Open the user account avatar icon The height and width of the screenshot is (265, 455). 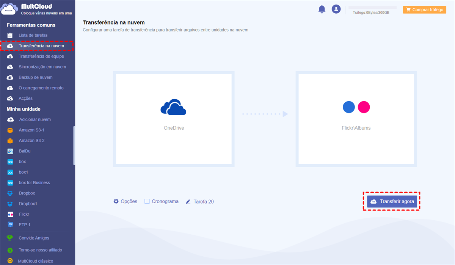(336, 9)
